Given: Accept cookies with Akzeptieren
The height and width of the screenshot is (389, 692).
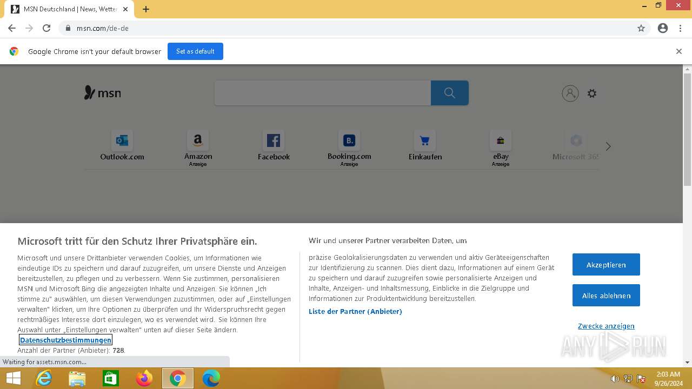Looking at the screenshot, I should [x=606, y=265].
